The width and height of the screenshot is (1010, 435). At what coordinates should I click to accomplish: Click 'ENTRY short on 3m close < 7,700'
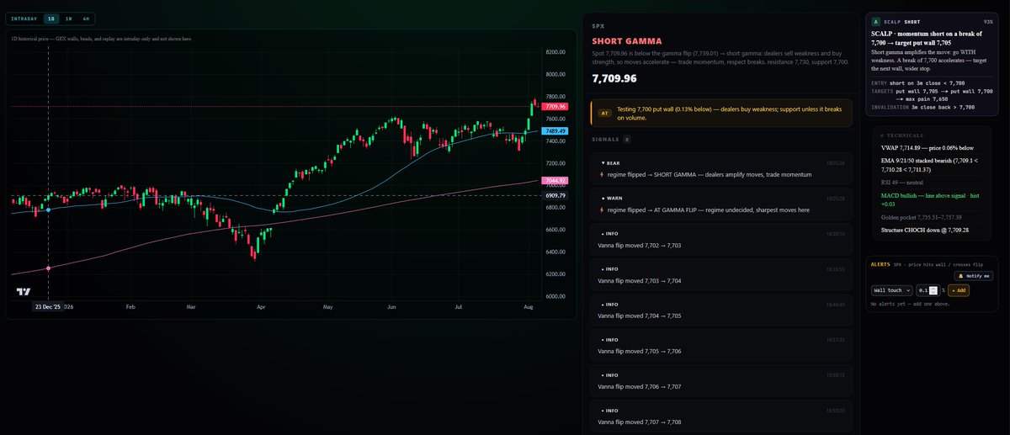pyautogui.click(x=920, y=83)
